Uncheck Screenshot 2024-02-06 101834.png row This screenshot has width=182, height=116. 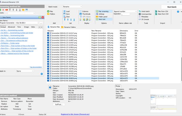[48, 78]
